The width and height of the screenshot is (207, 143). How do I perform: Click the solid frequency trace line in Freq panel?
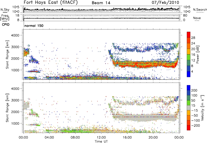click(x=101, y=18)
